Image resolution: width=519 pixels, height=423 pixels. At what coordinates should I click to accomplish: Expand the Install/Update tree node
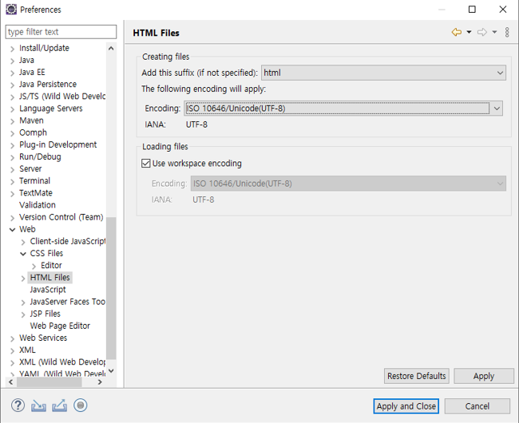point(12,49)
